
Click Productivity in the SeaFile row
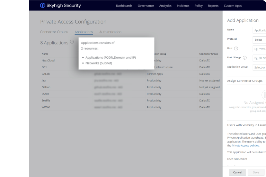[x=154, y=101]
